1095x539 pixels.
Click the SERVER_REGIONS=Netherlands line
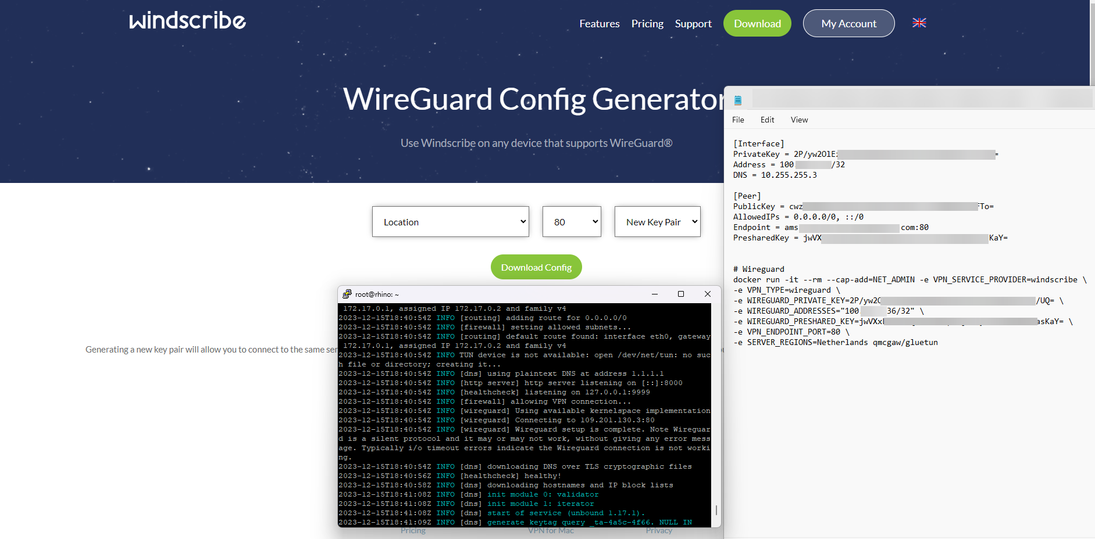point(835,342)
